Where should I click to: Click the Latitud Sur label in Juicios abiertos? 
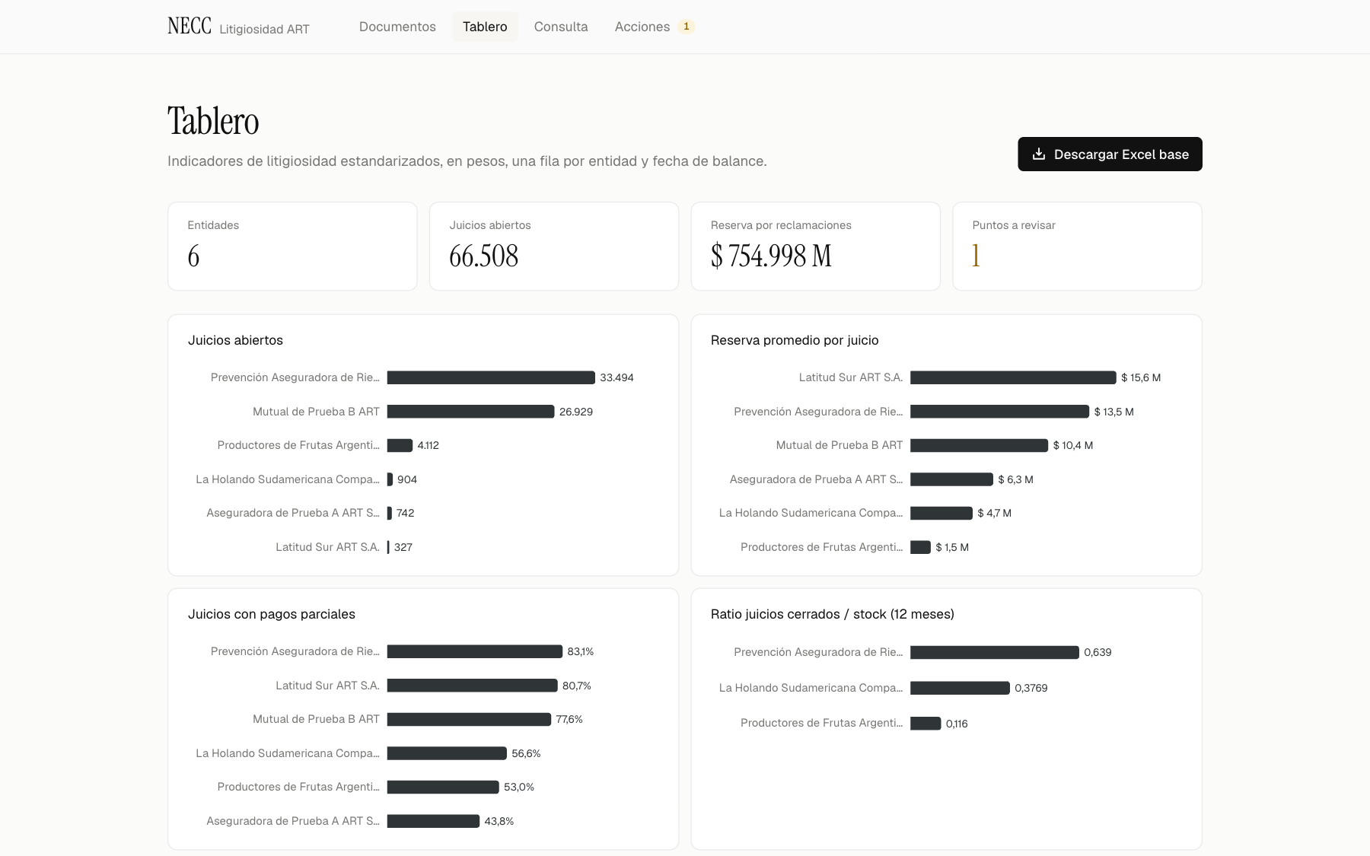pos(327,547)
